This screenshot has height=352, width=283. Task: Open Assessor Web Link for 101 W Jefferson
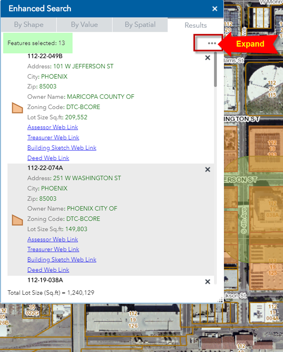click(53, 127)
